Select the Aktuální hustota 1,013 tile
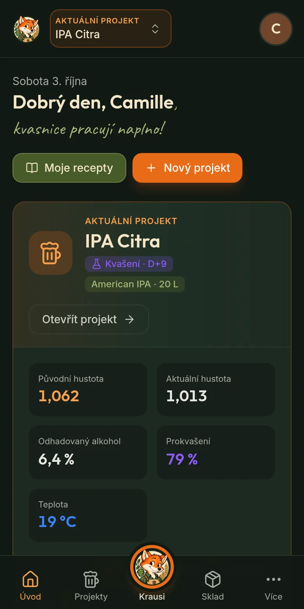This screenshot has width=304, height=609. pyautogui.click(x=216, y=390)
